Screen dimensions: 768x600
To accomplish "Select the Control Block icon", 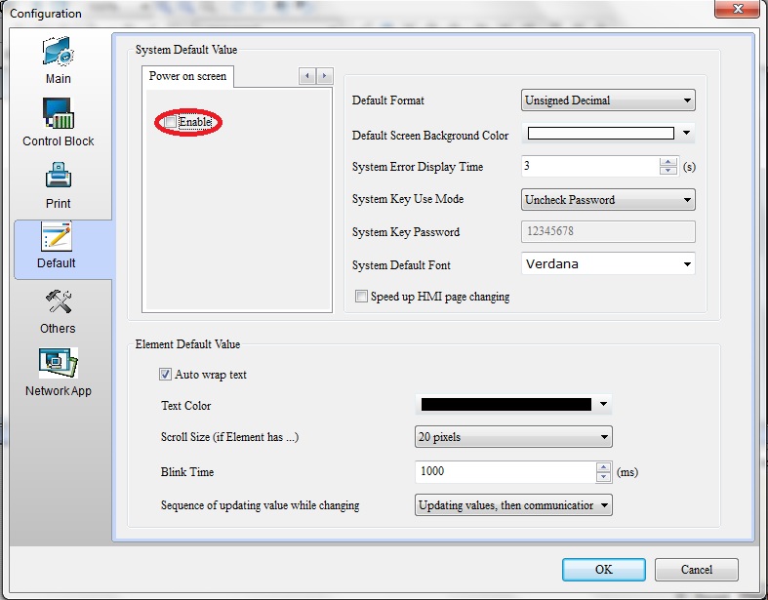I will pyautogui.click(x=59, y=115).
